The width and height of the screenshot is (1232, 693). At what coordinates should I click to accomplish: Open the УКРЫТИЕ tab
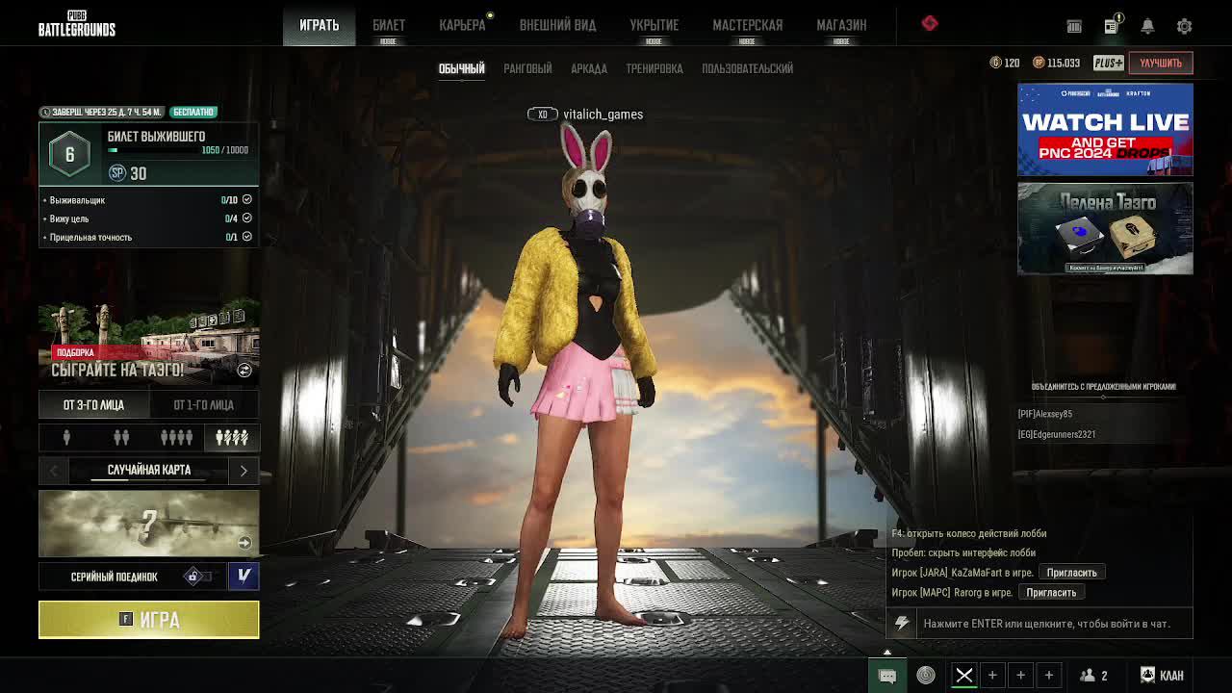click(x=654, y=25)
